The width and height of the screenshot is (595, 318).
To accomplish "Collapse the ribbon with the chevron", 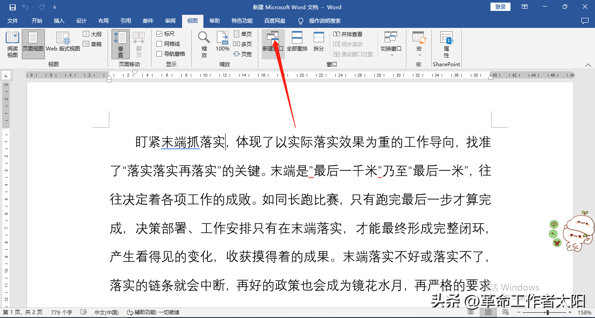I will [588, 65].
